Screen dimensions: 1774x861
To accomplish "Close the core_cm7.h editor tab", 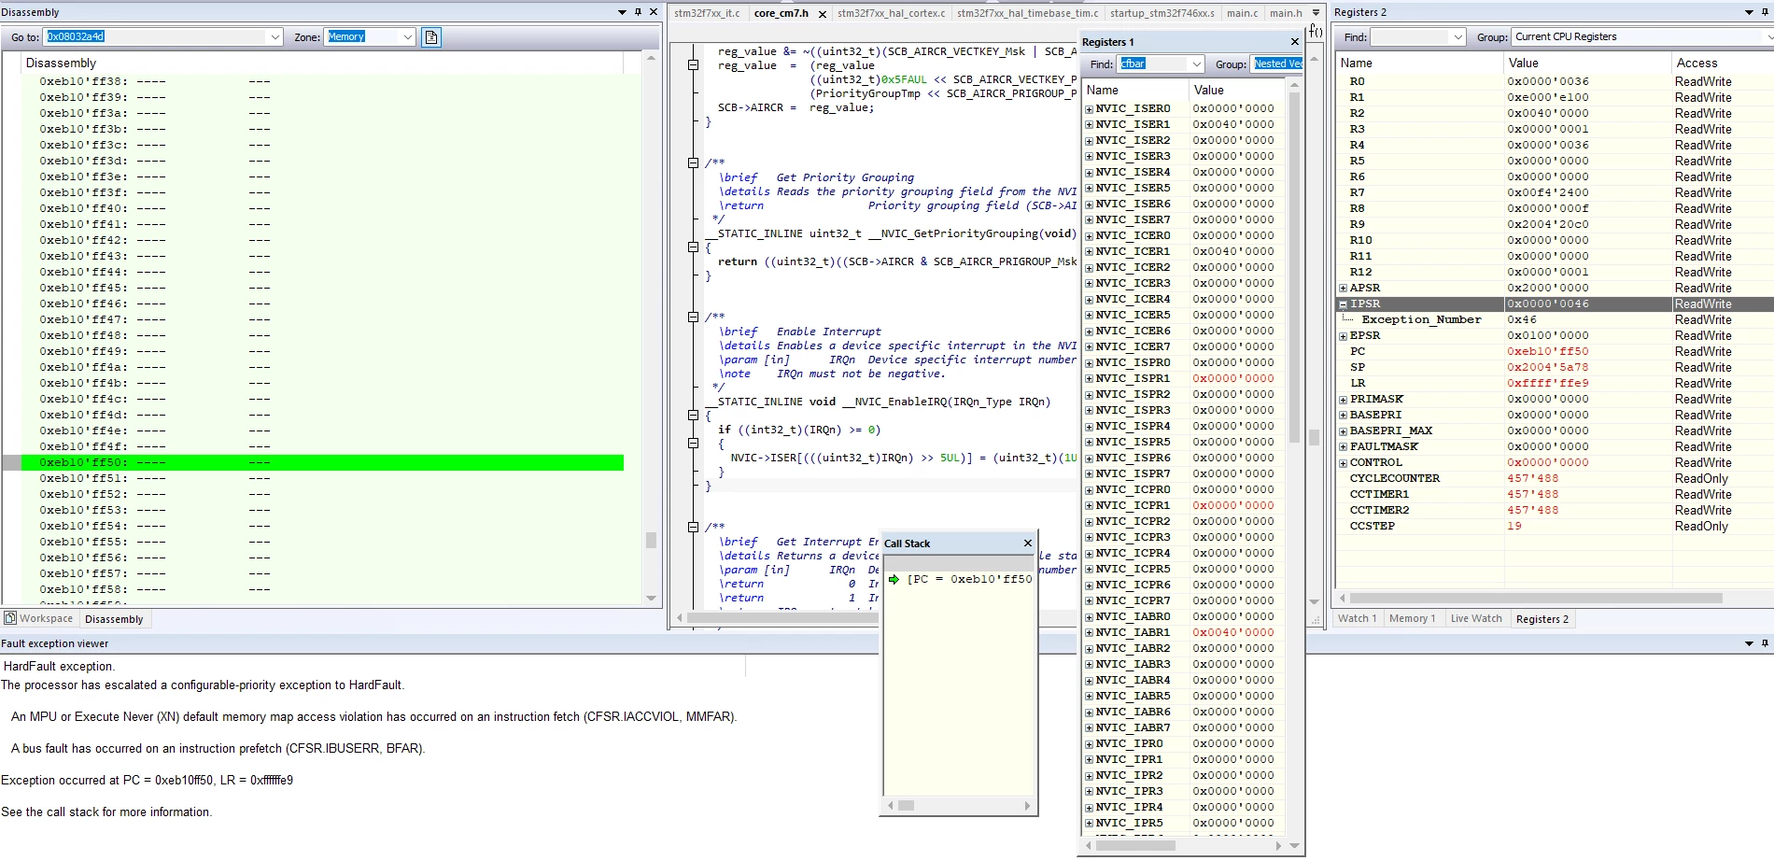I will (823, 14).
